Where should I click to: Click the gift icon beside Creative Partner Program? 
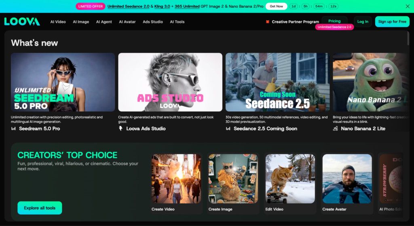tap(268, 22)
